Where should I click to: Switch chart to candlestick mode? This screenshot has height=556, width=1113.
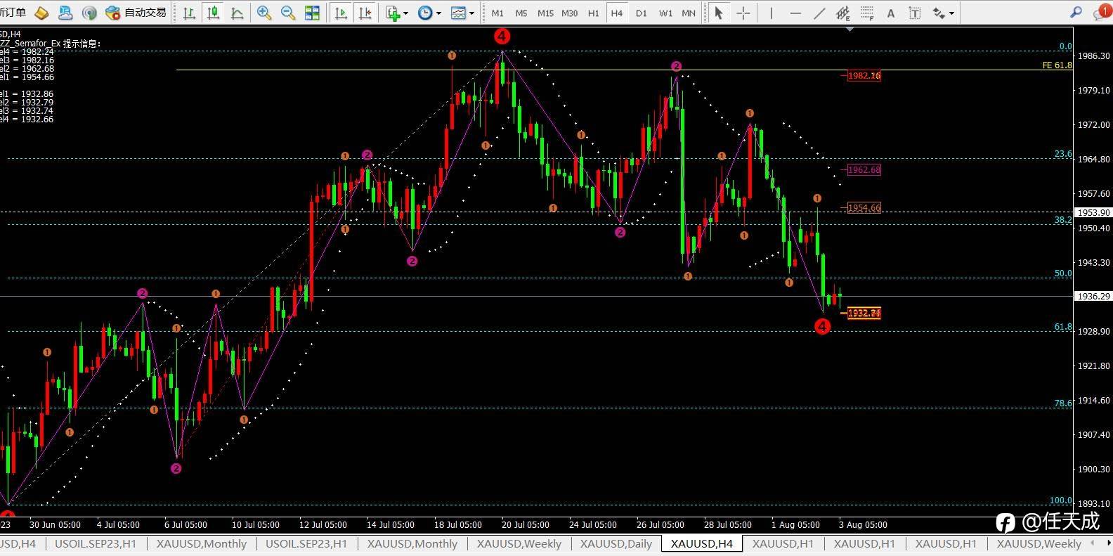(x=214, y=13)
